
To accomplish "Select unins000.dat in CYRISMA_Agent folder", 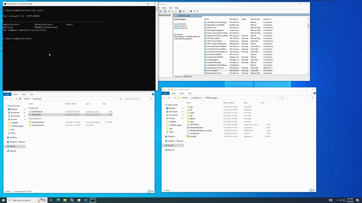I will click(194, 134).
